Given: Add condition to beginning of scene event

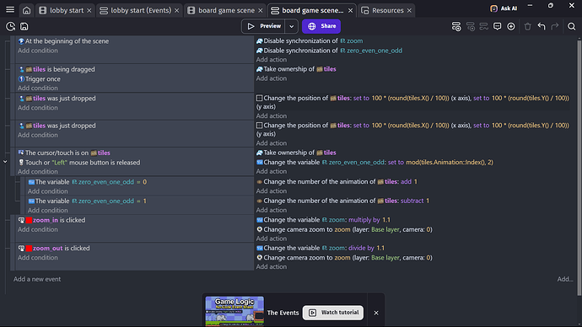Looking at the screenshot, I should tap(38, 51).
